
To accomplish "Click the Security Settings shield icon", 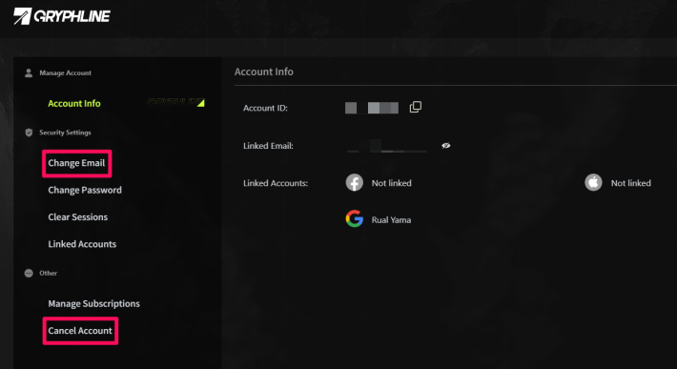I will coord(29,133).
